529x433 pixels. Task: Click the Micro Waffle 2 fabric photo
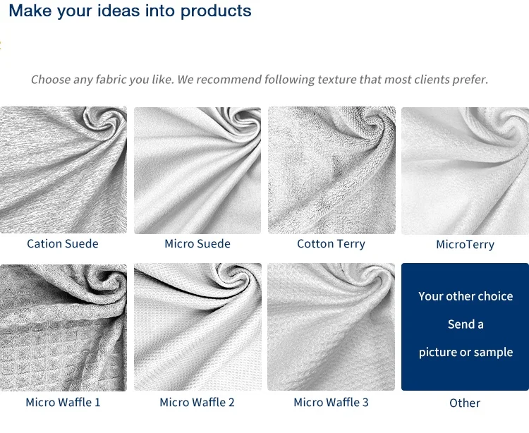[197, 327]
